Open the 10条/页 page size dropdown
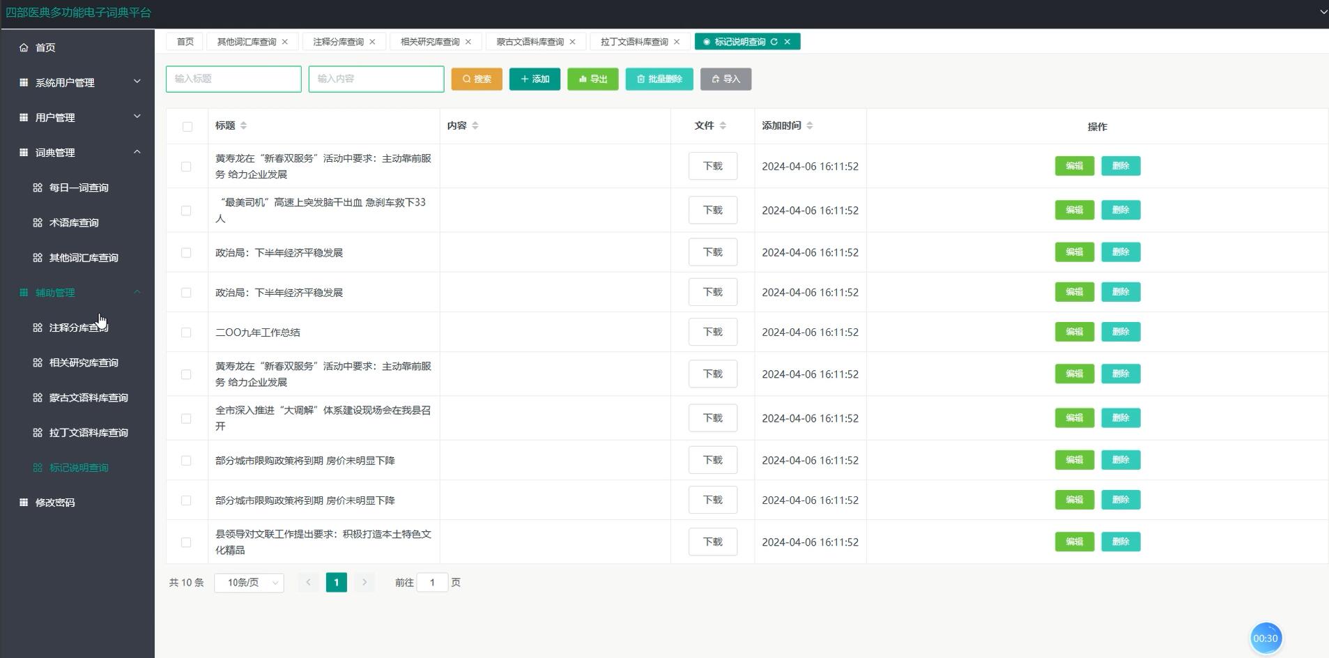This screenshot has height=658, width=1329. (249, 582)
